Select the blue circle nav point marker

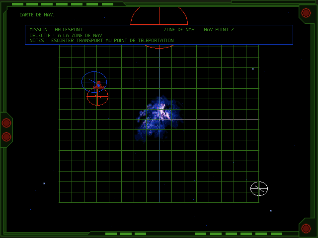click(94, 82)
